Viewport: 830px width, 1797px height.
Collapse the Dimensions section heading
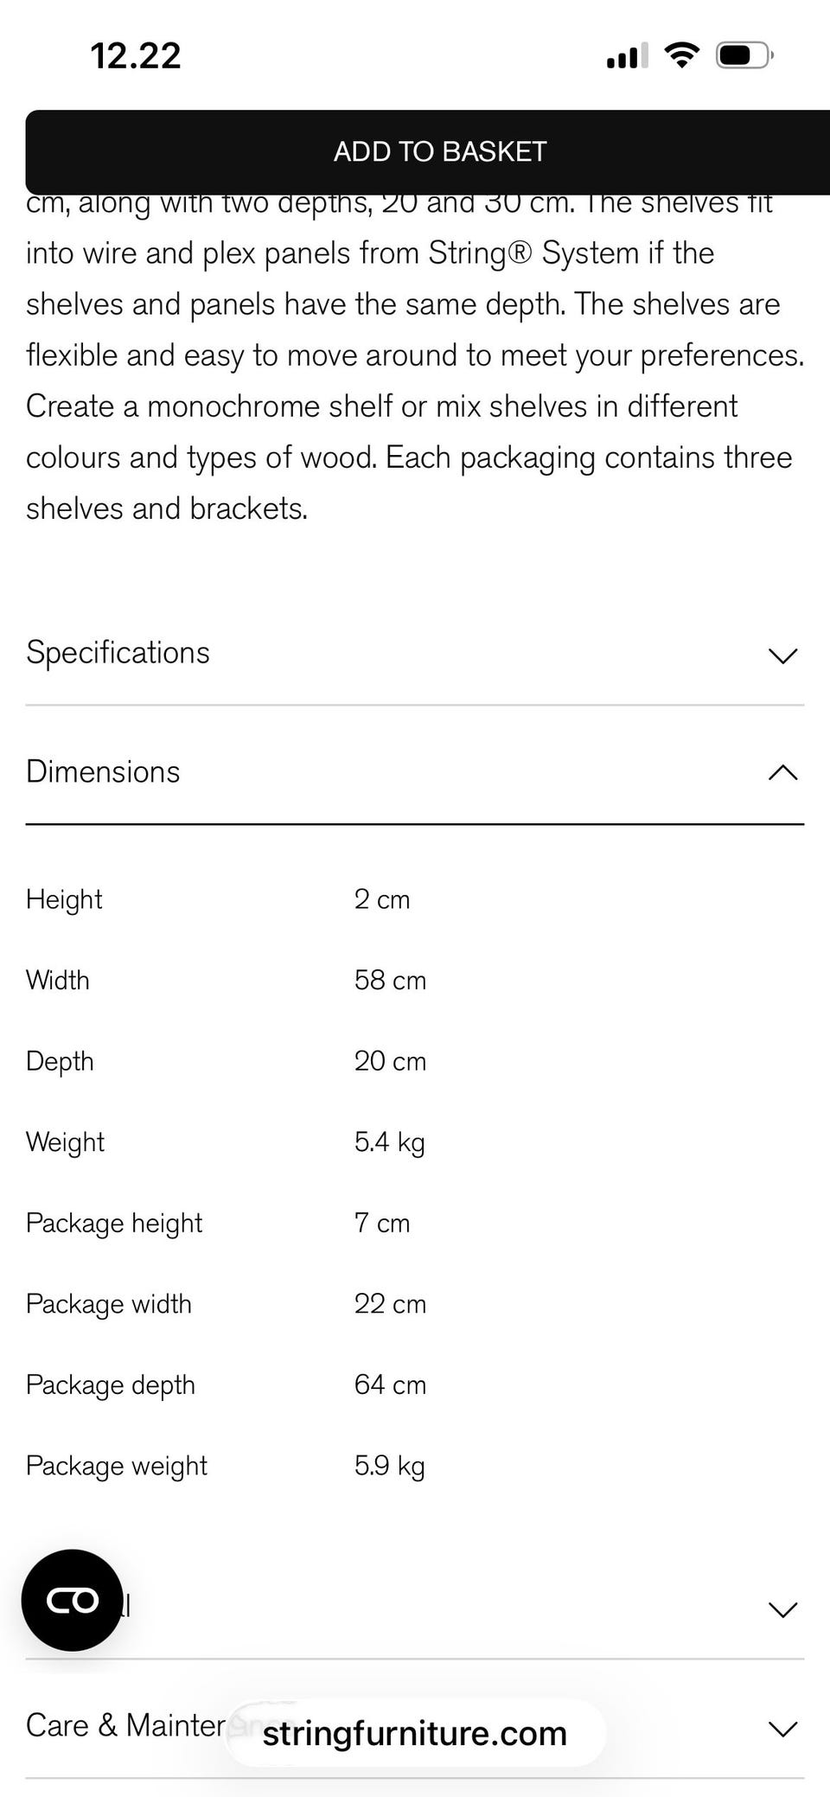point(104,771)
